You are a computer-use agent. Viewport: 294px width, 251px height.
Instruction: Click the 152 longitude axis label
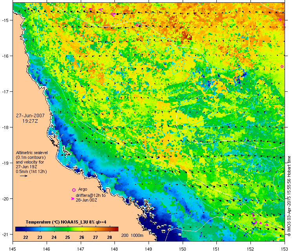point(250,249)
